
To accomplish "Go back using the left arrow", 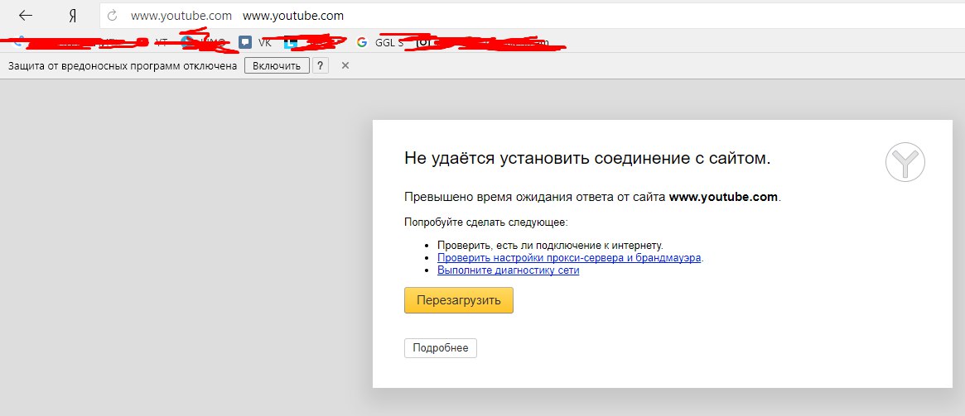I will [26, 16].
